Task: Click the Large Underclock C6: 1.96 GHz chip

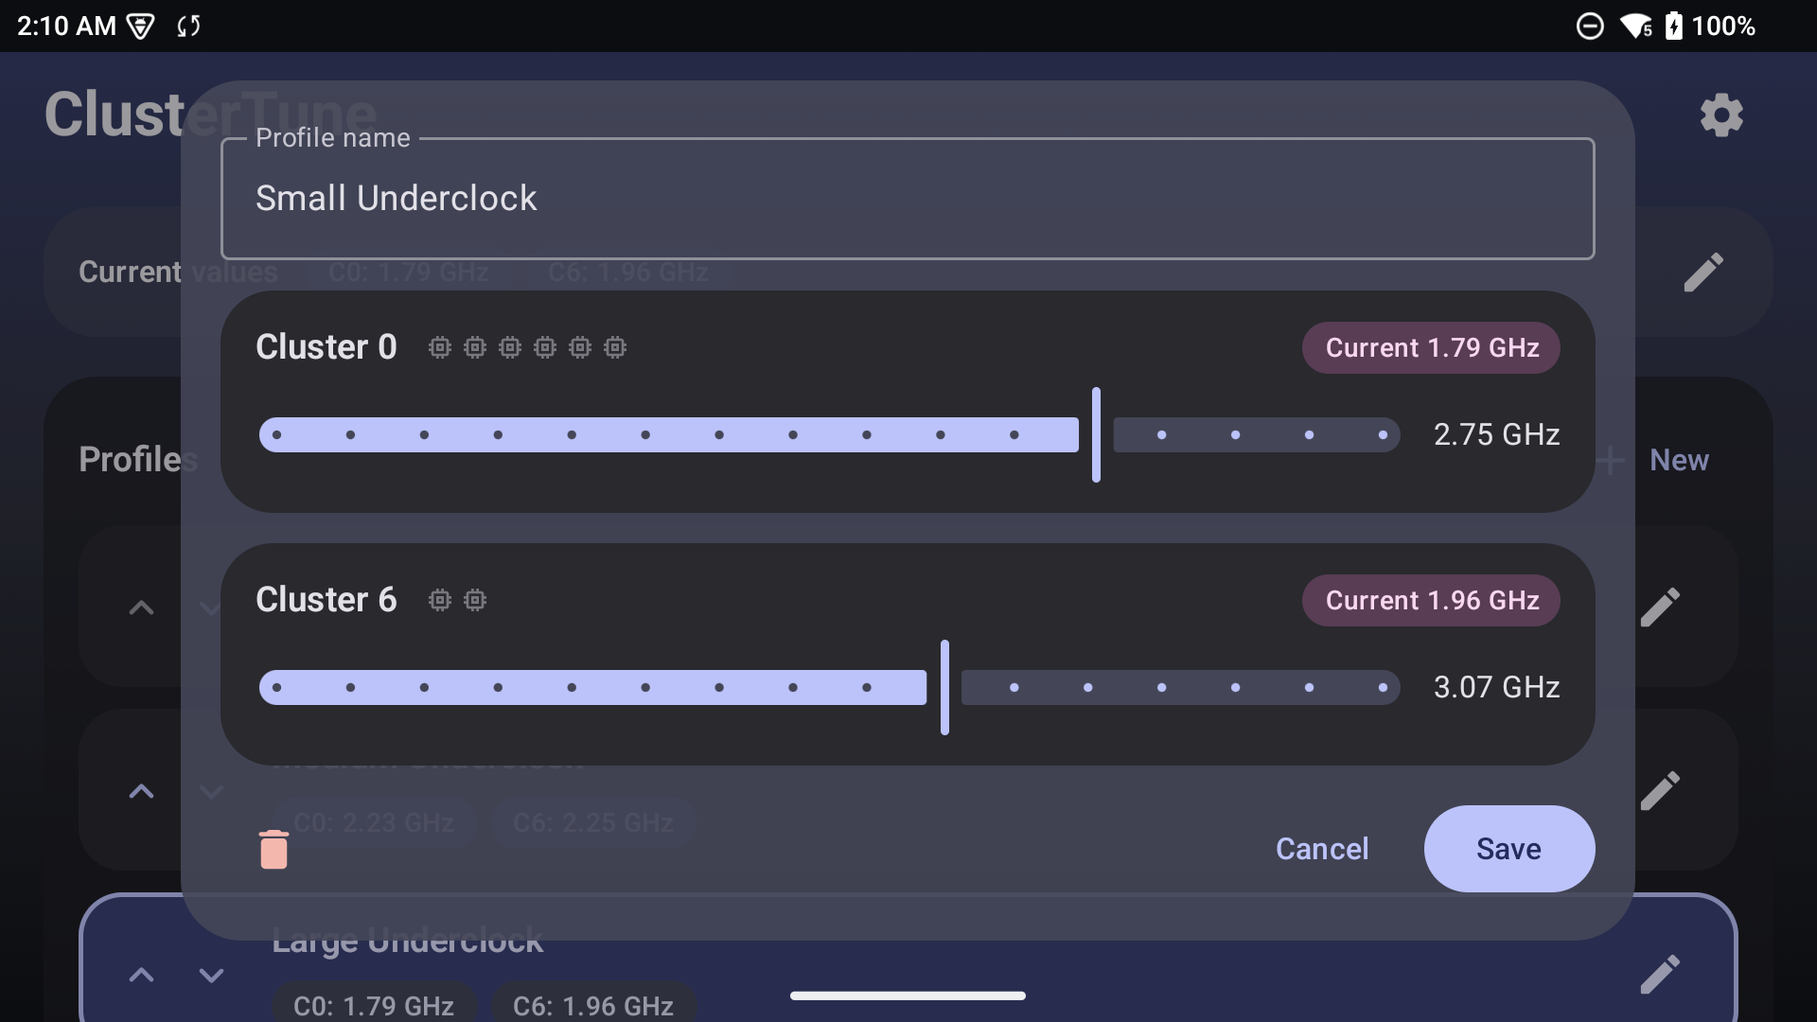Action: (593, 1005)
